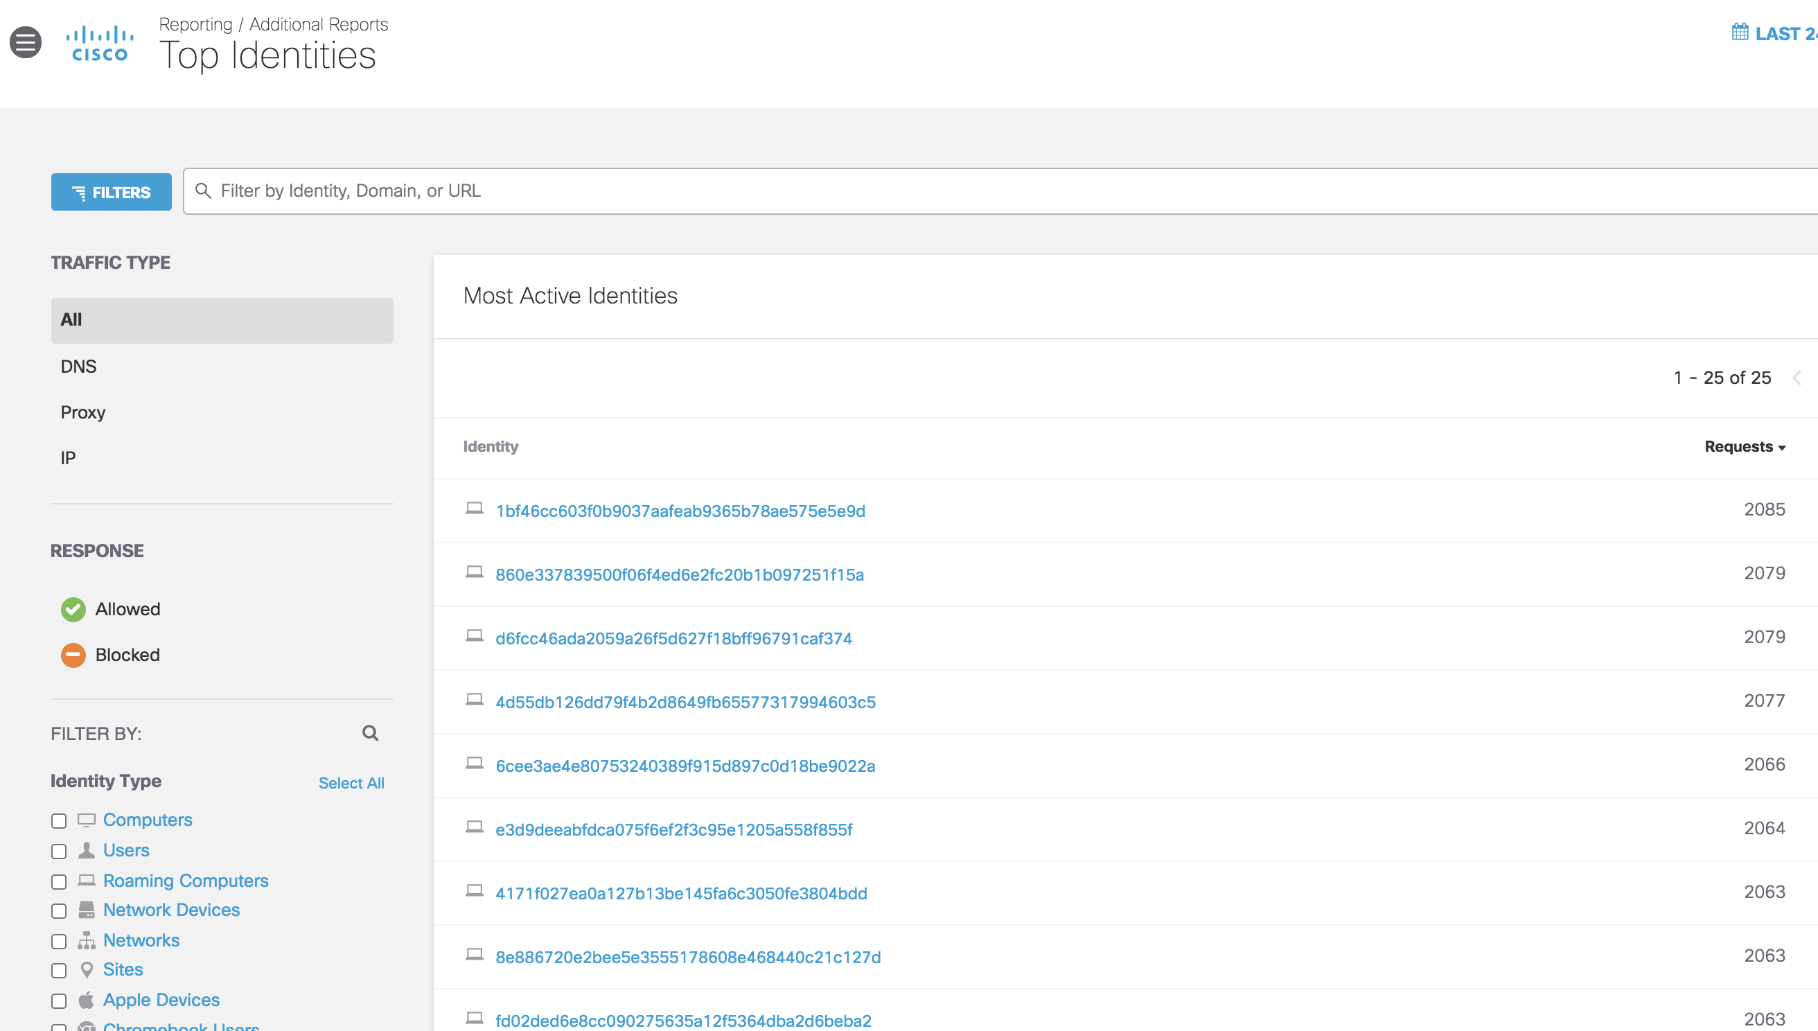Screen dimensions: 1818x1031
Task: Filter by Blocked response
Action: pyautogui.click(x=127, y=655)
